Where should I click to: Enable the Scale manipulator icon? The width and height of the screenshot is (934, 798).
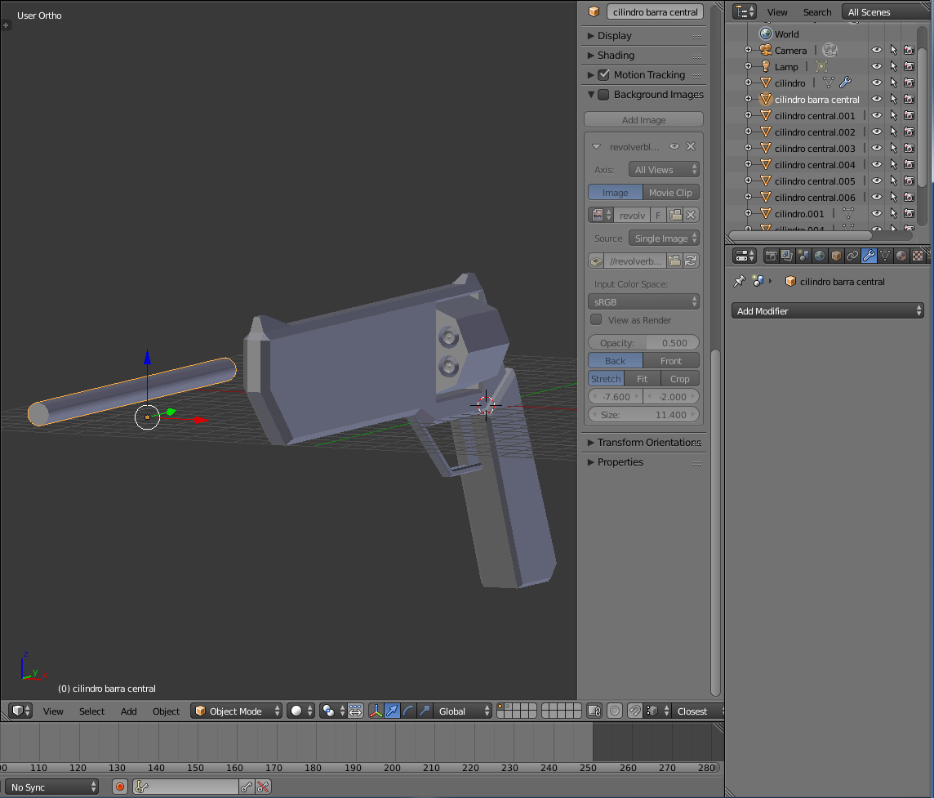(424, 711)
